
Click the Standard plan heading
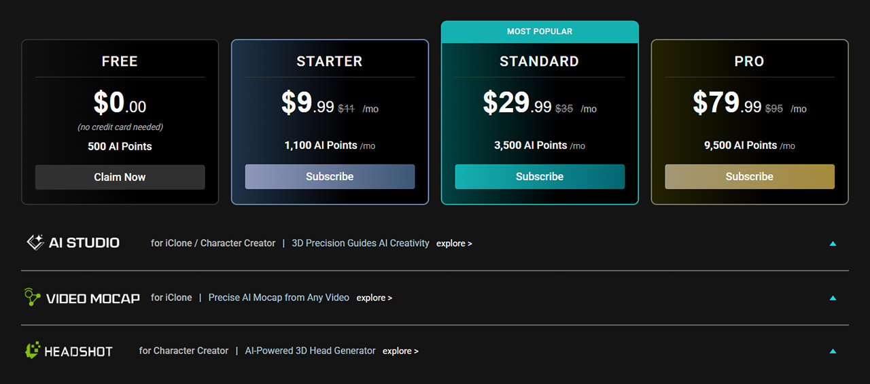click(540, 61)
